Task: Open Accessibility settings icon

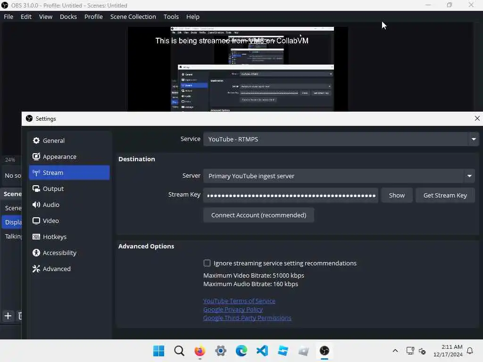Action: 36,253
